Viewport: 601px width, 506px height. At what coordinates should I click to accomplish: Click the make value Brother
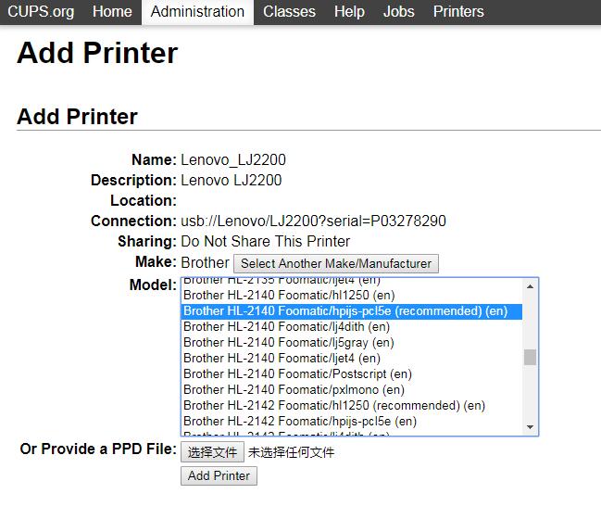pyautogui.click(x=205, y=263)
